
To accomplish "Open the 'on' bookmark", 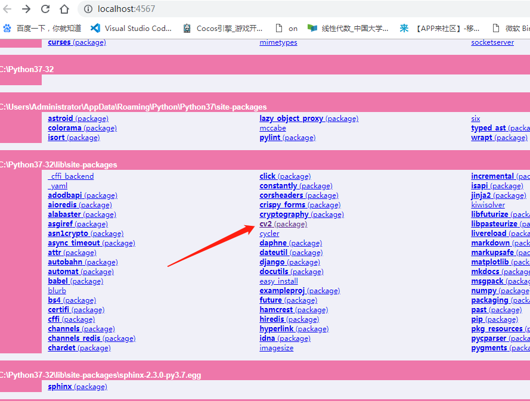I will [286, 29].
